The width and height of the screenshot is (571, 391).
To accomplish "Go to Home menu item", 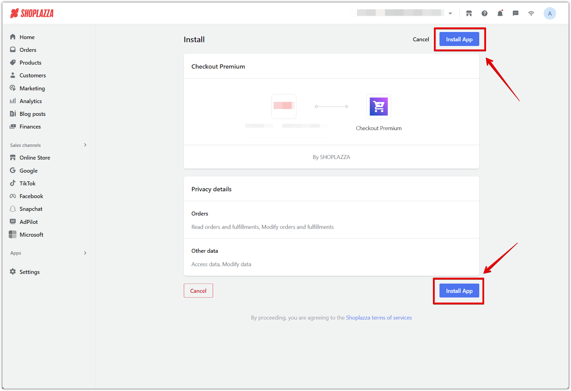I will point(27,37).
